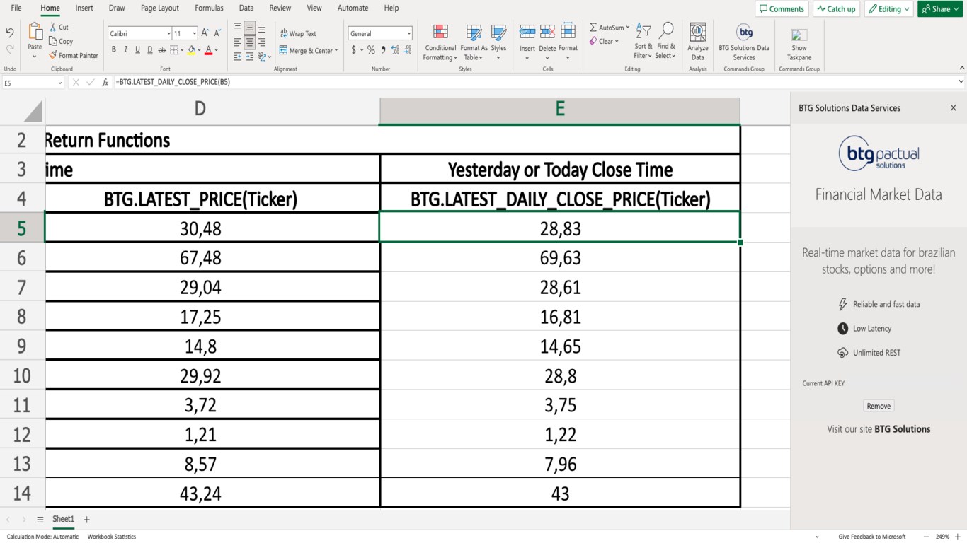
Task: Switch to the Page Layout tab
Action: pyautogui.click(x=160, y=8)
